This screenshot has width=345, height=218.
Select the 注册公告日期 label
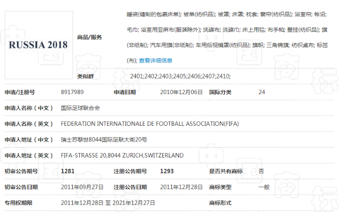130,187
